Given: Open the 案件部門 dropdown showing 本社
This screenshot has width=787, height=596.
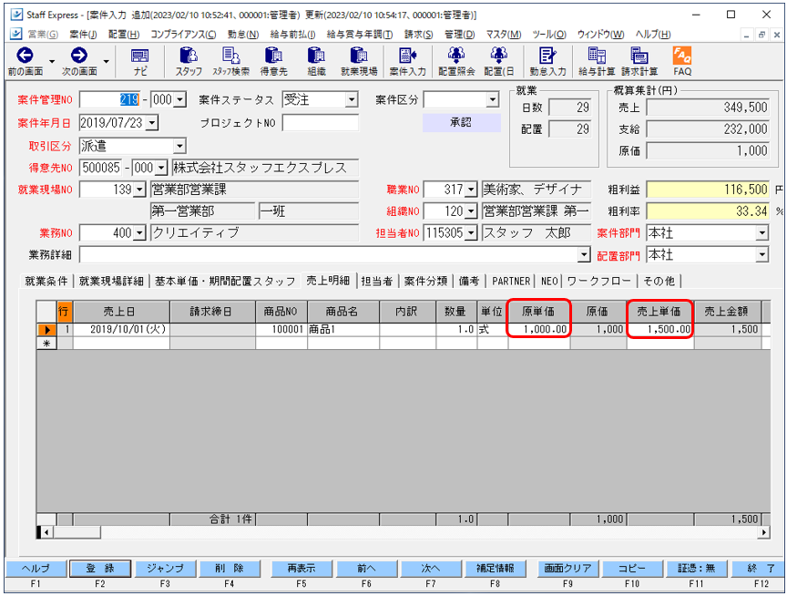Looking at the screenshot, I should pyautogui.click(x=761, y=233).
